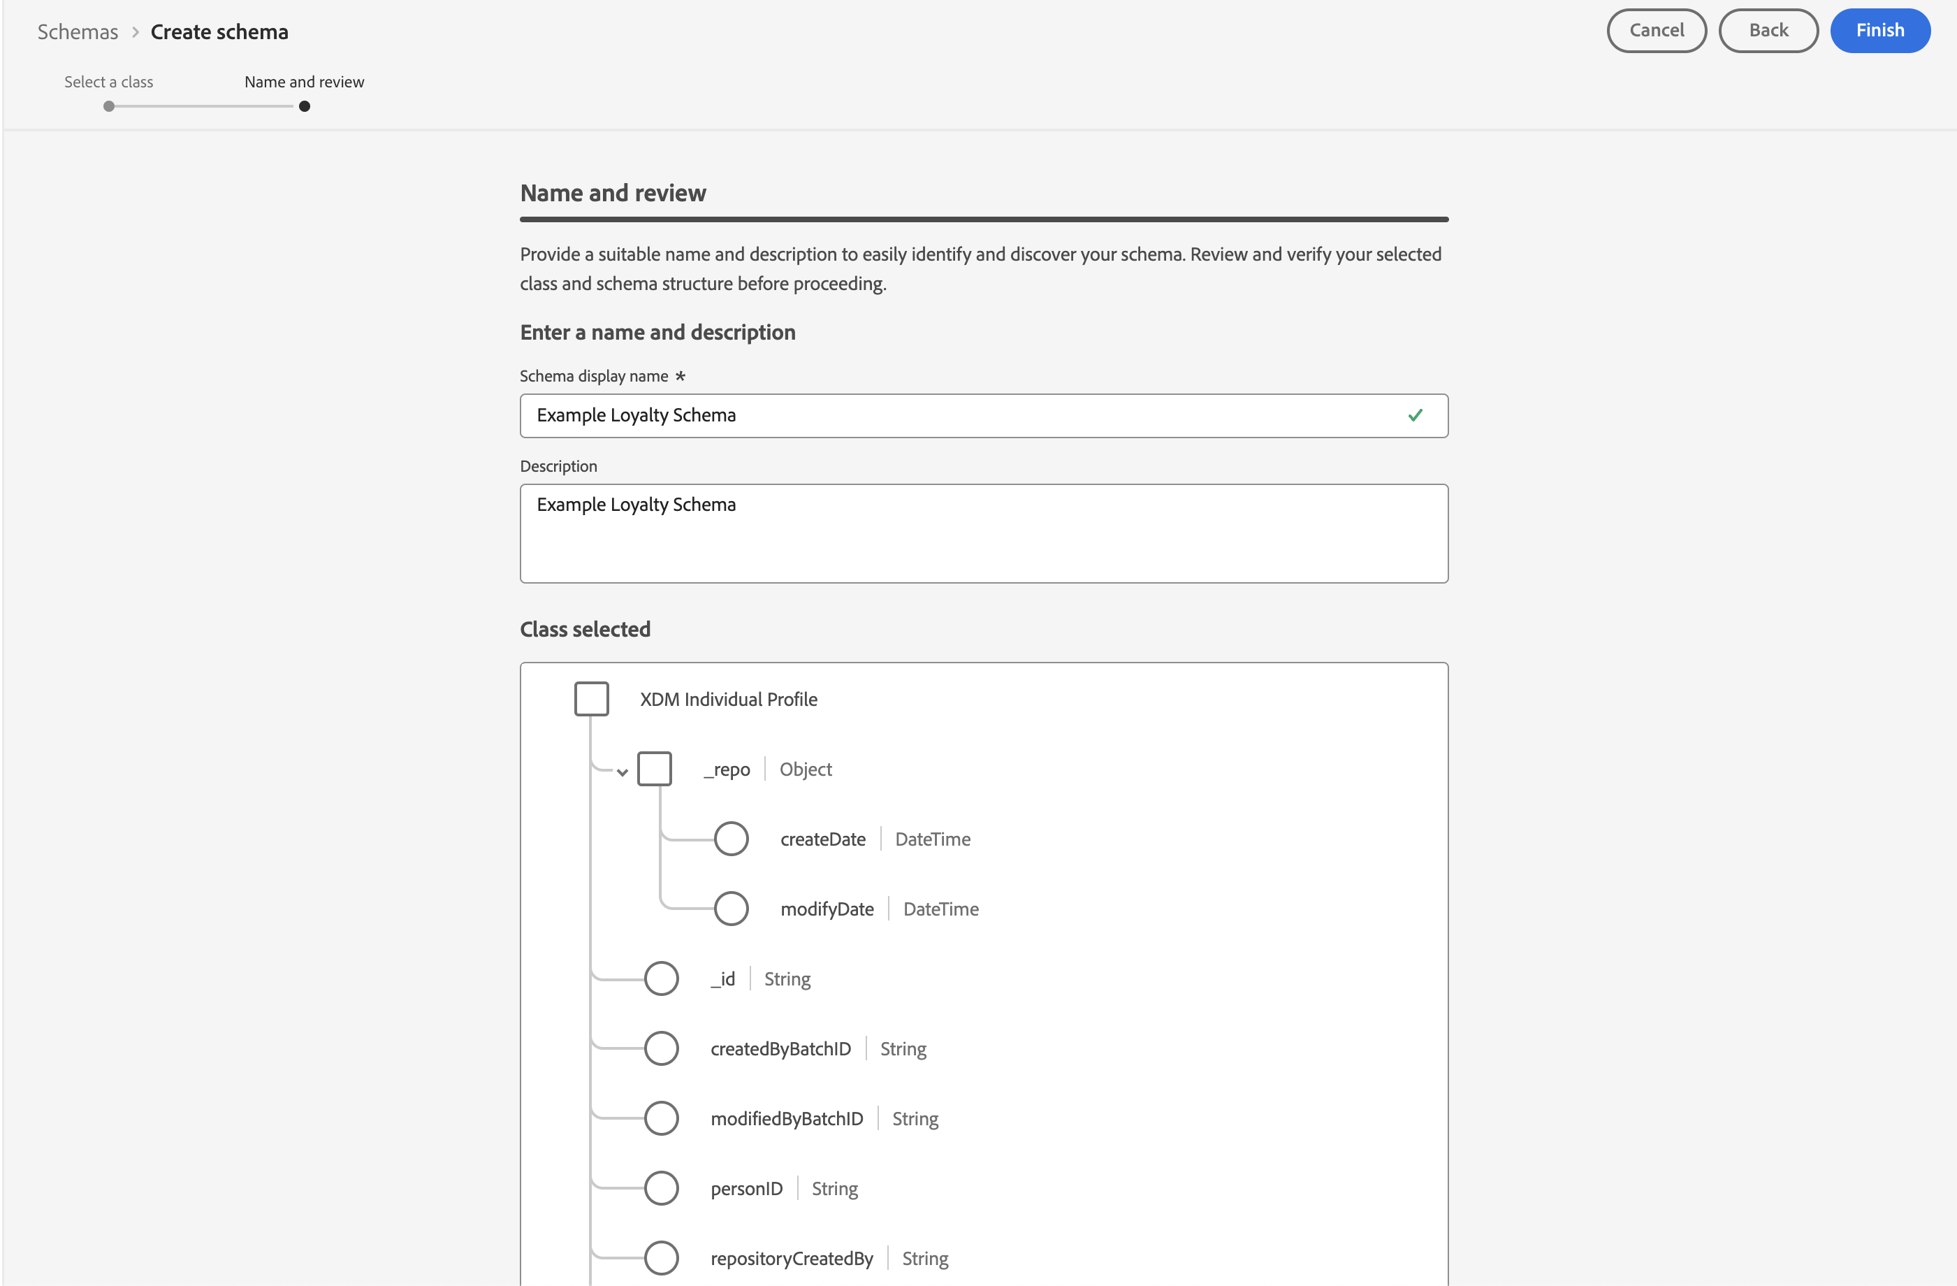Click the _repo object square icon
Viewport: 1957px width, 1286px height.
[655, 769]
